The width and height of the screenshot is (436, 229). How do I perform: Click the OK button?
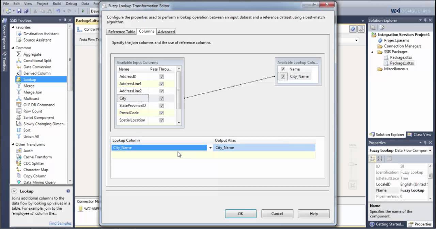[x=240, y=214]
